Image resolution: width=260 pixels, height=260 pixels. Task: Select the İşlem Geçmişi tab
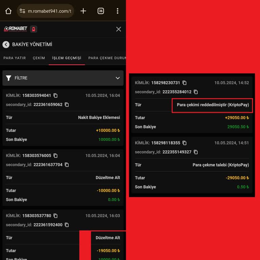pyautogui.click(x=67, y=58)
